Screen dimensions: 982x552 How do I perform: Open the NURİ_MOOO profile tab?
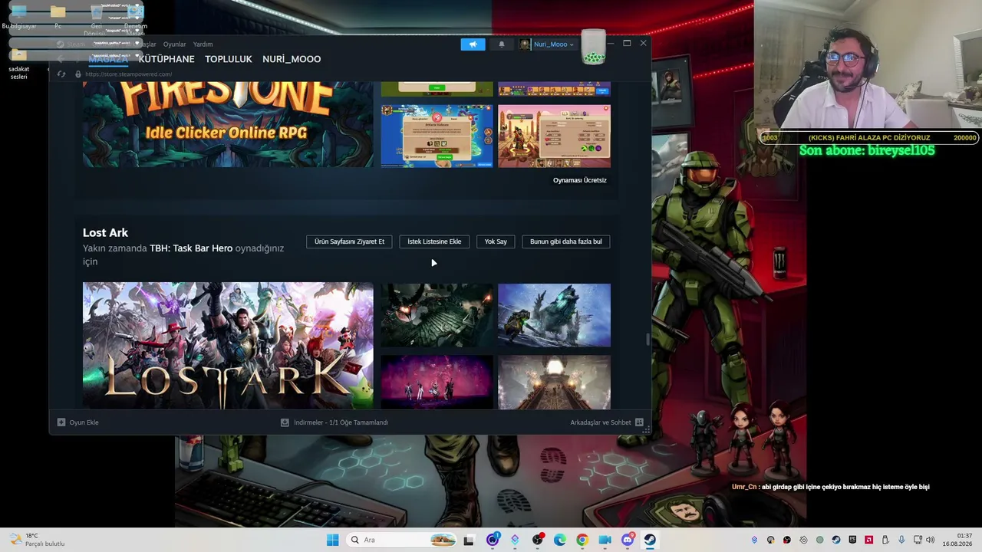pyautogui.click(x=292, y=59)
